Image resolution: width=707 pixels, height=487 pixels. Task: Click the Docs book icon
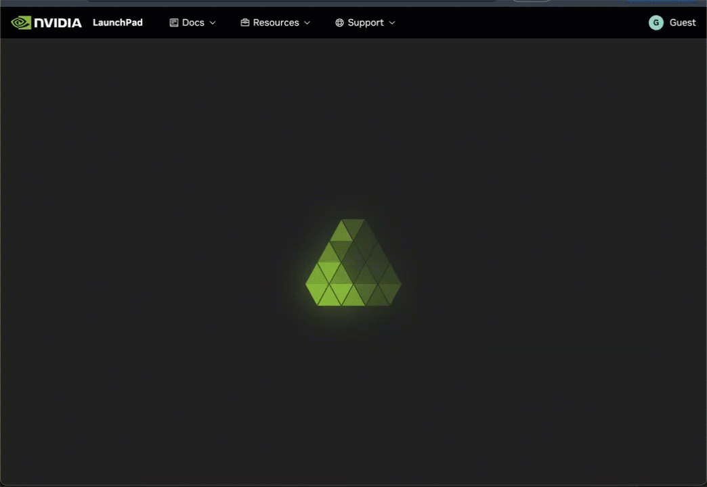click(173, 22)
